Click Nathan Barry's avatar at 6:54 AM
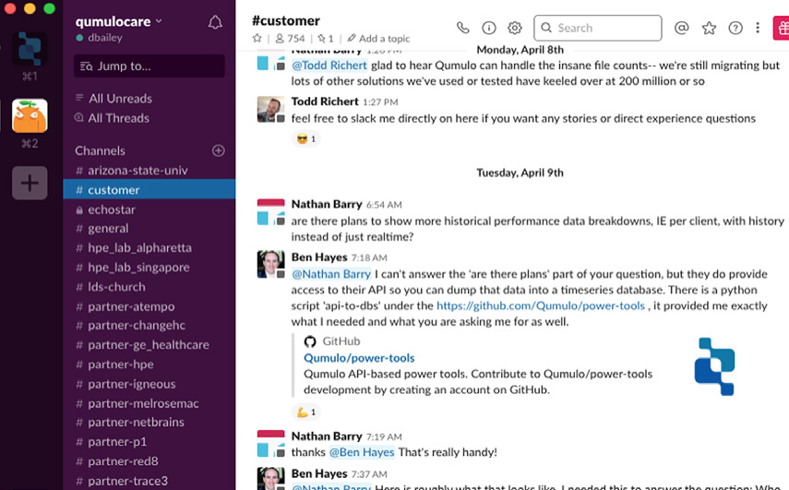The image size is (789, 490). point(270,212)
